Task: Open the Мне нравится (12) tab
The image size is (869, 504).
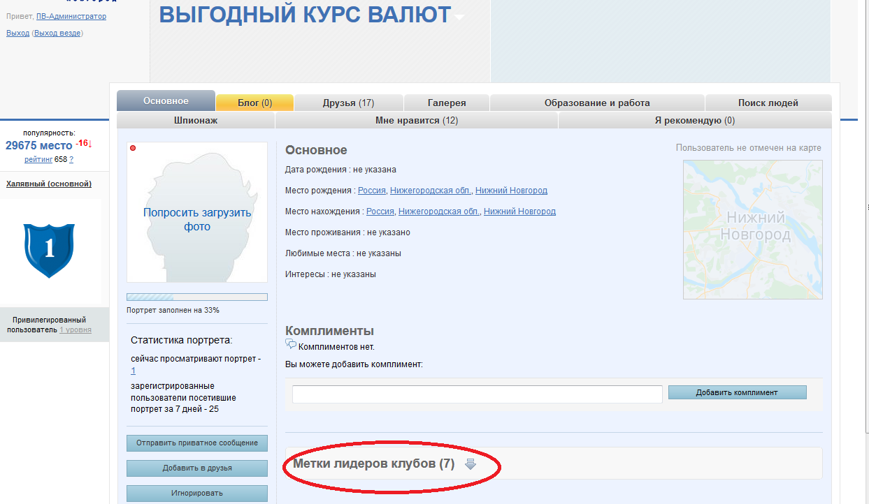Action: tap(417, 120)
